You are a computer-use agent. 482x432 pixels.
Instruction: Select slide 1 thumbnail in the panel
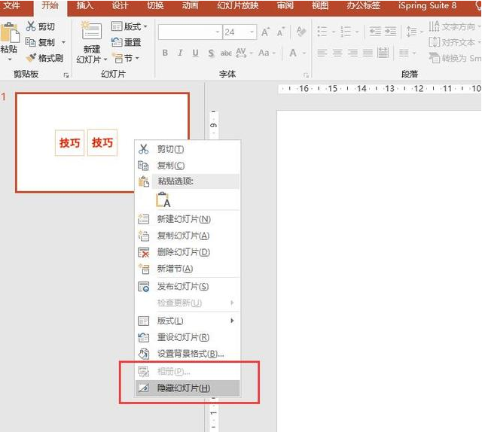[x=102, y=142]
